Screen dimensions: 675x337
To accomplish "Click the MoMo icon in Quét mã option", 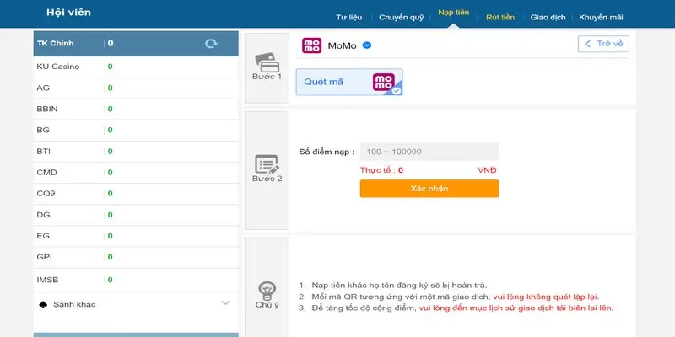I will [x=385, y=82].
